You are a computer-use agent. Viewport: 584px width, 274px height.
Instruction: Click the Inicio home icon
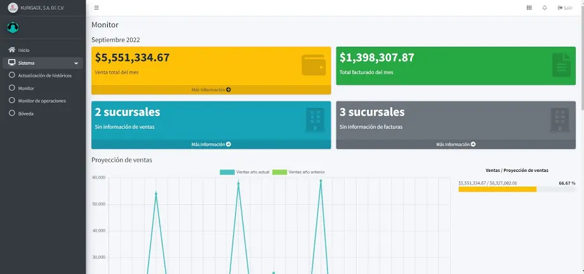point(12,50)
